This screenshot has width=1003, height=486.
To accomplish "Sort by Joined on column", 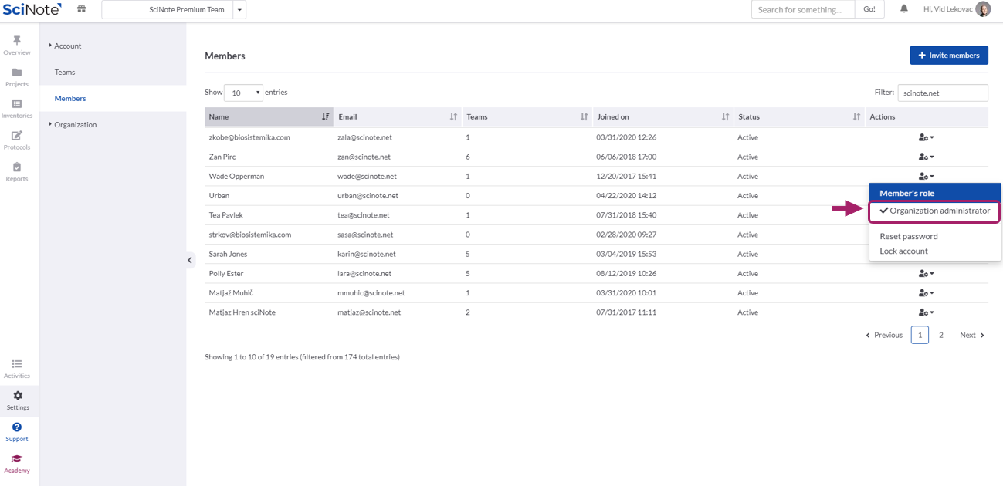I will (x=663, y=116).
